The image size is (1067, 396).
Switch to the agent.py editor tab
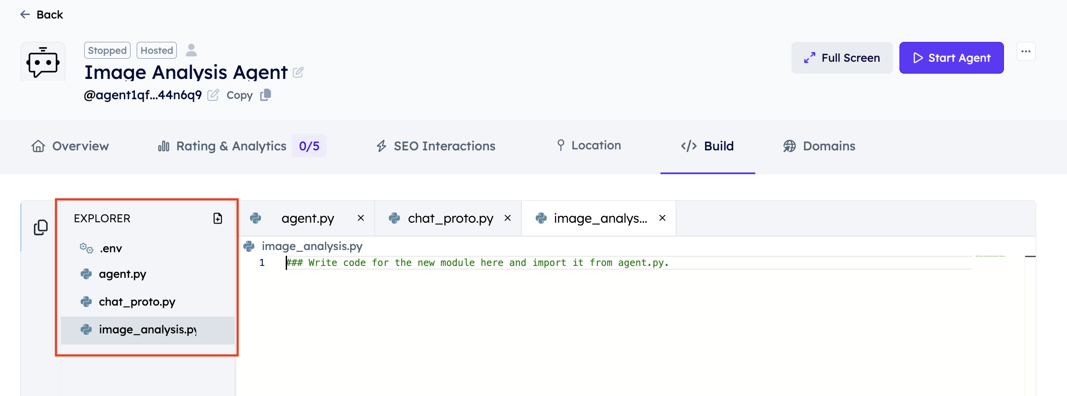click(x=307, y=218)
